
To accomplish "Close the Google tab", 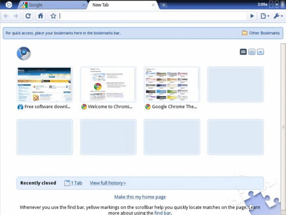I will [84, 5].
